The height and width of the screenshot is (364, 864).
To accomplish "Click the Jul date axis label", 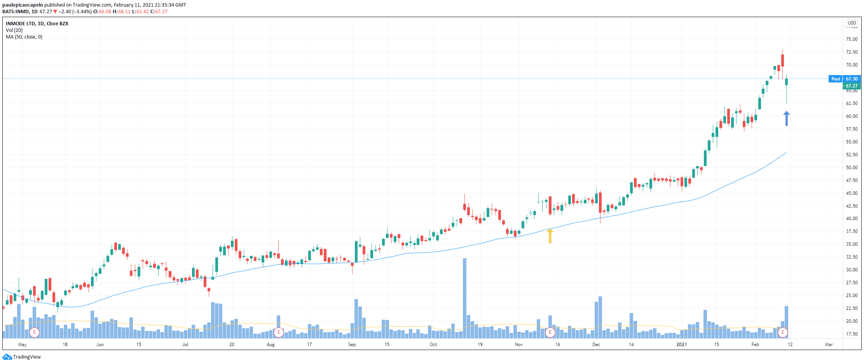I will point(185,345).
